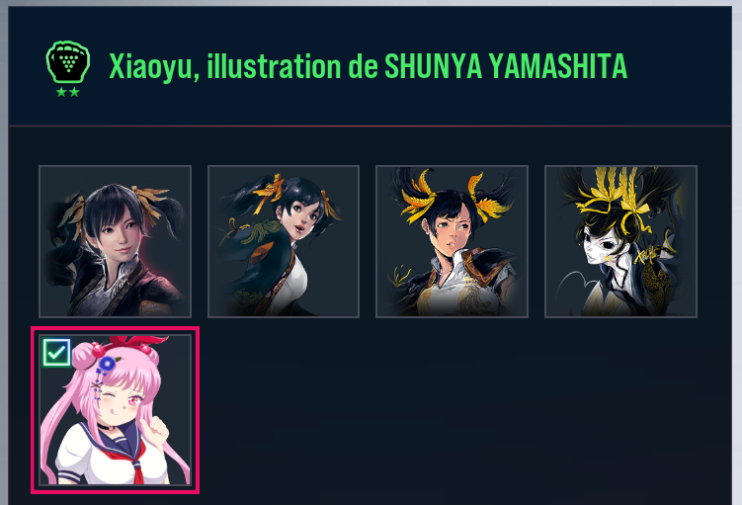The image size is (742, 505).
Task: Pick the Xiaoyu avatar with yellow feather pigtails
Action: tap(452, 241)
